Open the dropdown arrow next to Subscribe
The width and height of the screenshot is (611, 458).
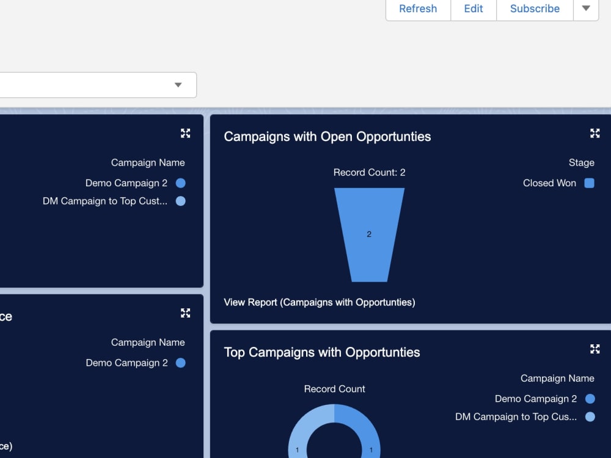(x=586, y=9)
